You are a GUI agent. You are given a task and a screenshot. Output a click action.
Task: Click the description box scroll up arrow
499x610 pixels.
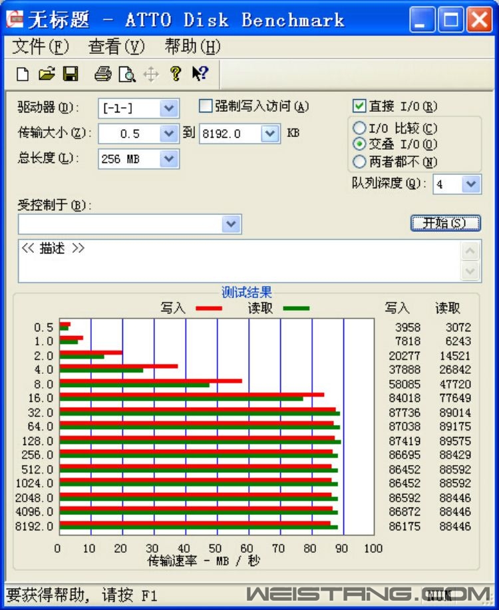click(470, 251)
